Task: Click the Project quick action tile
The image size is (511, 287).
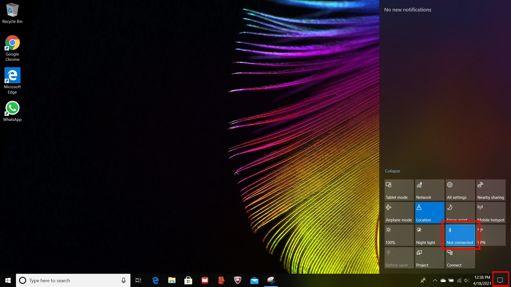Action: click(x=430, y=258)
